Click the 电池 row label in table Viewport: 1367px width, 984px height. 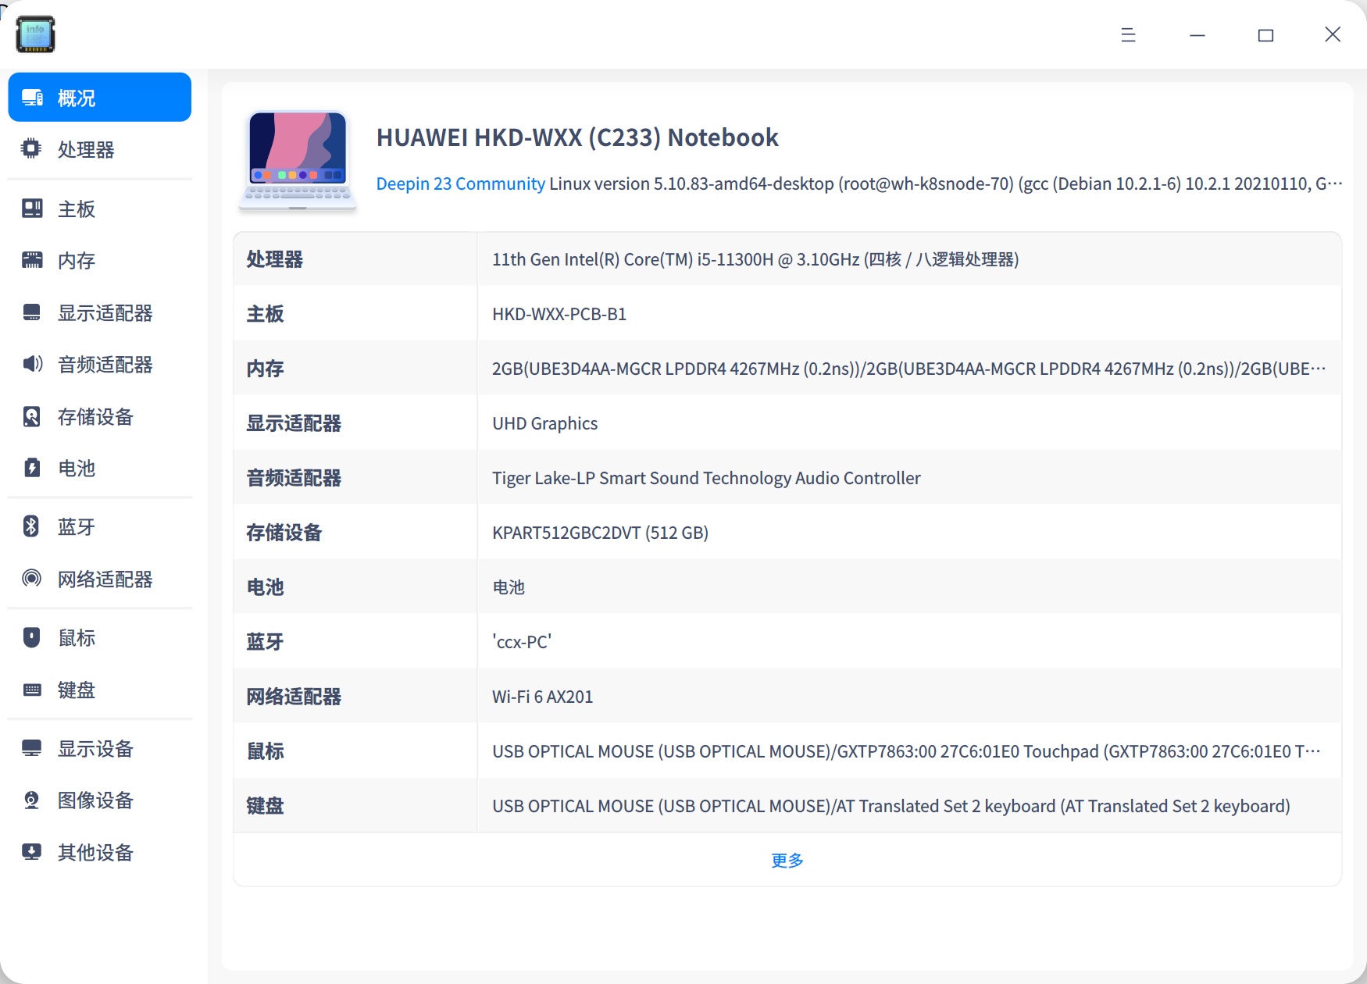tap(266, 587)
